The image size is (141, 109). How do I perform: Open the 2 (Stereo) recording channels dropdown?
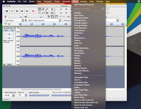point(67,20)
